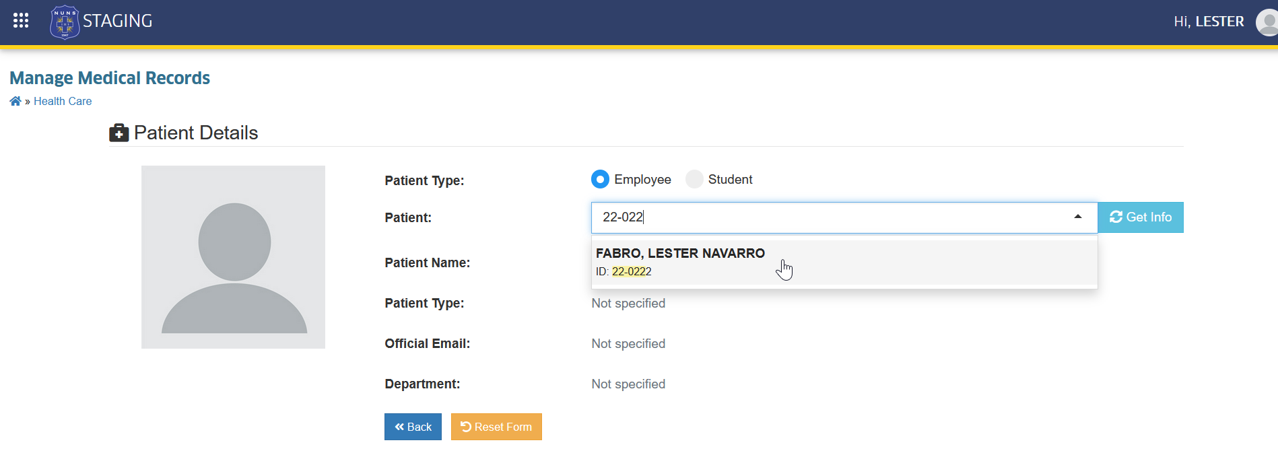The image size is (1278, 453).
Task: Click the medical kit Patient Details icon
Action: coord(119,133)
